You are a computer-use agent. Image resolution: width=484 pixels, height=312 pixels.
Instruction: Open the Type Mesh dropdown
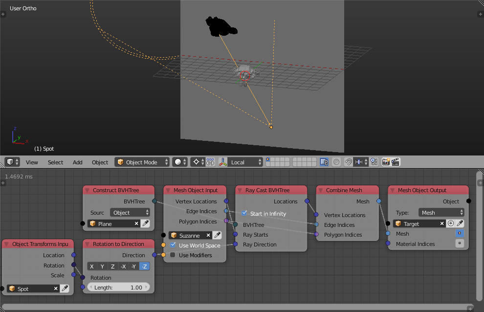441,213
